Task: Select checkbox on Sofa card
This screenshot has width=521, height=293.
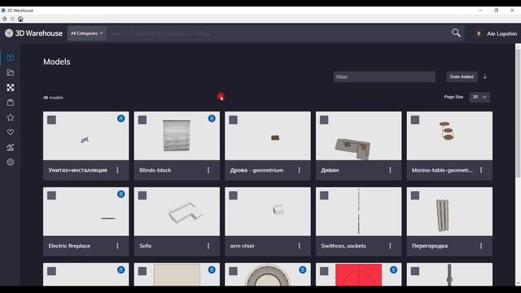Action: tap(142, 195)
